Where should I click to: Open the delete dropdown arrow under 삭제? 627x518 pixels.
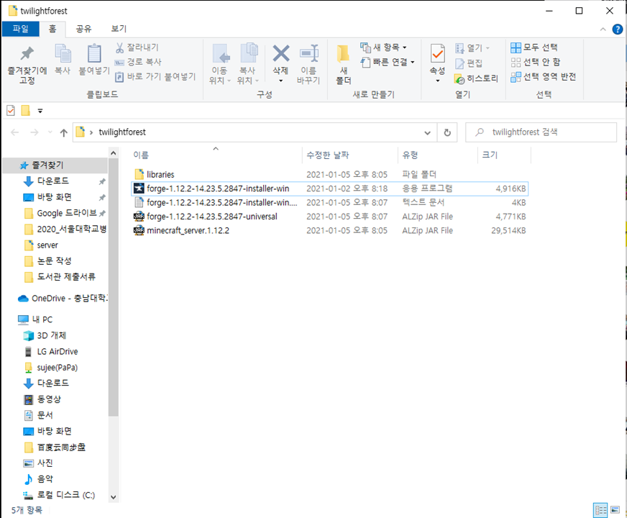280,81
